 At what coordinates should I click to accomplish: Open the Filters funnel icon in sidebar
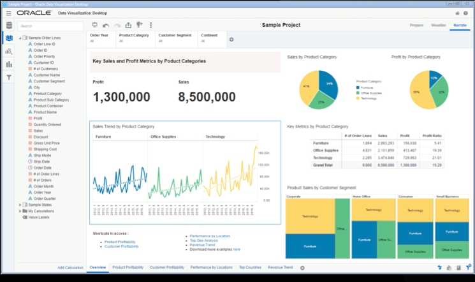click(9, 77)
